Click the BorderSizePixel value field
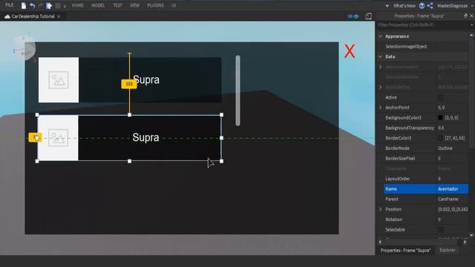The height and width of the screenshot is (267, 475). [453, 158]
